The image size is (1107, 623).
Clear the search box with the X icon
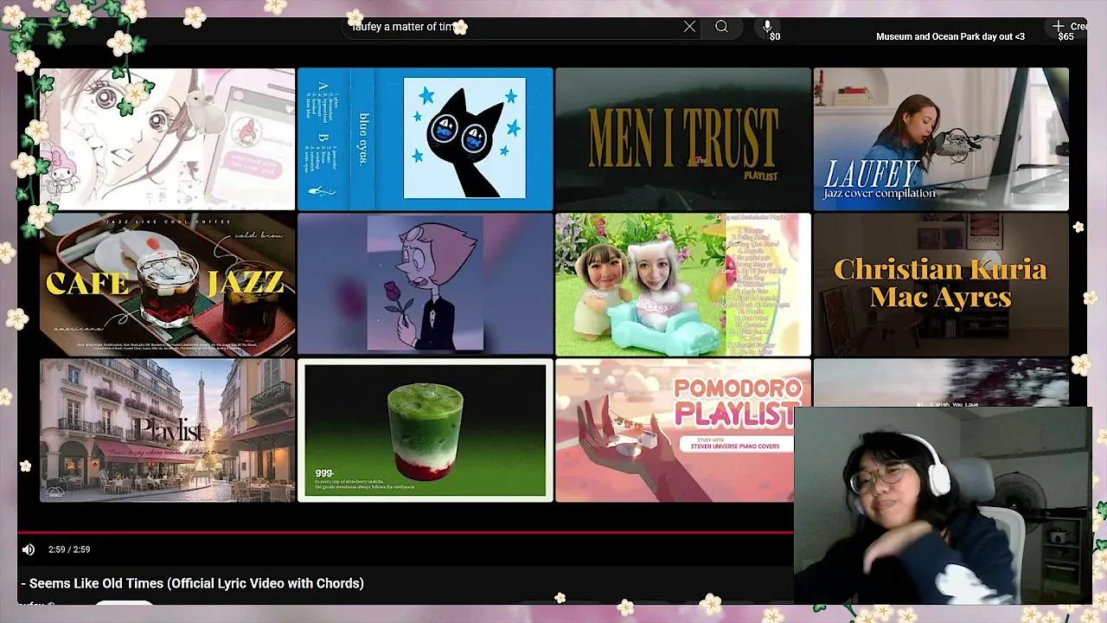pos(689,27)
